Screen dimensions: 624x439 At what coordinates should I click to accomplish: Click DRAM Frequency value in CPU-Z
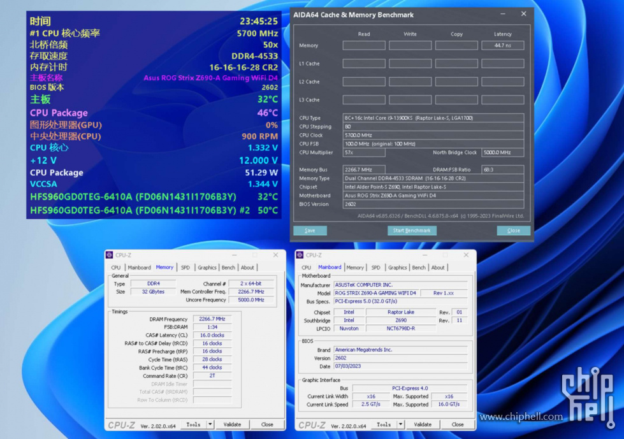point(212,319)
